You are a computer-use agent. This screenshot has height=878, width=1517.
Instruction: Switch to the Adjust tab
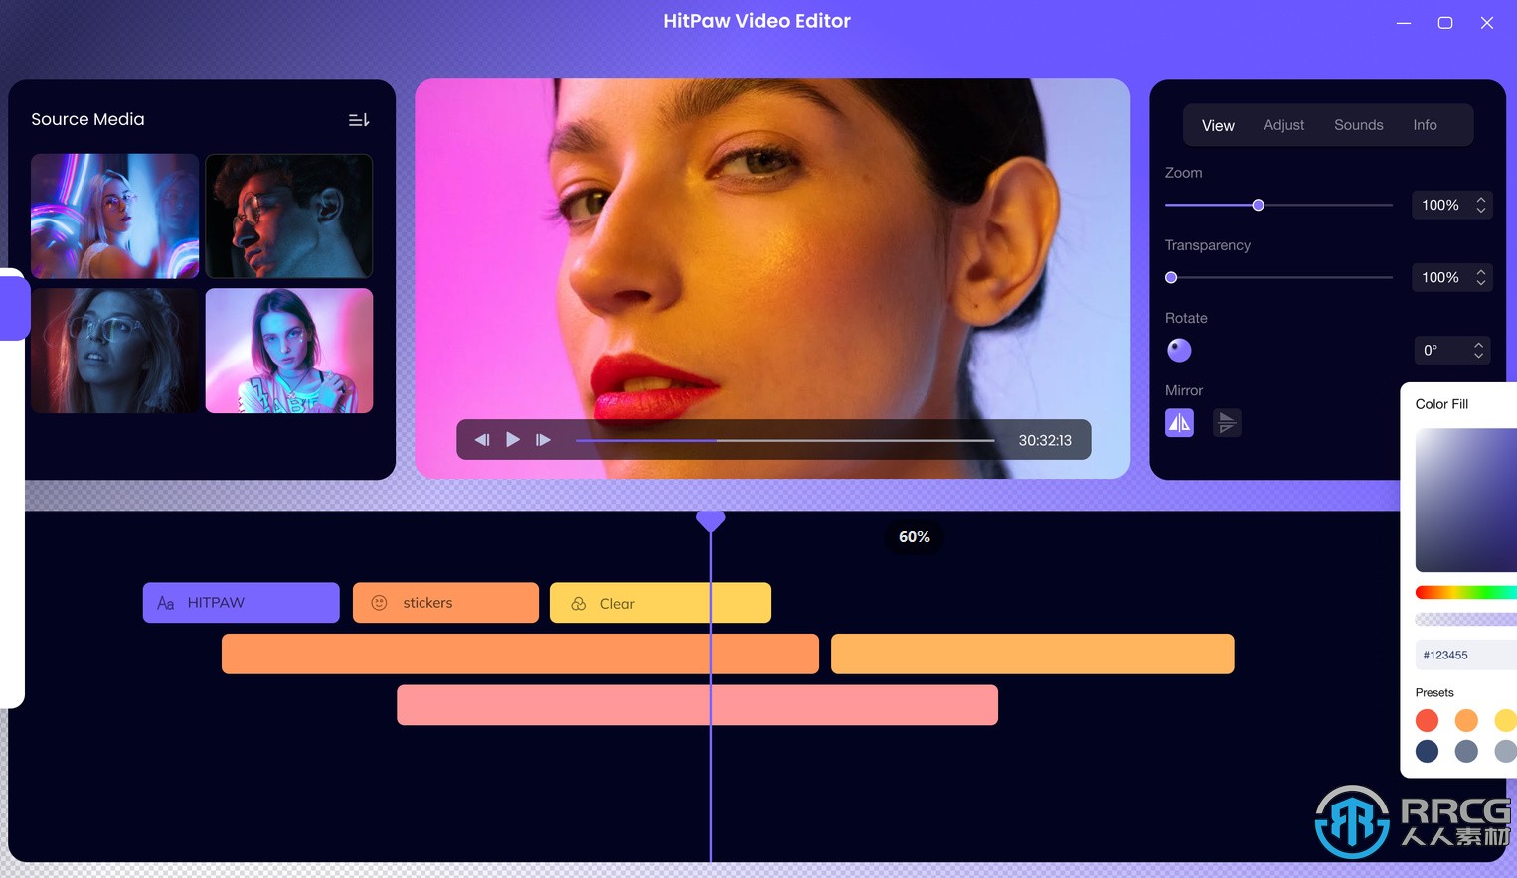[x=1283, y=125]
